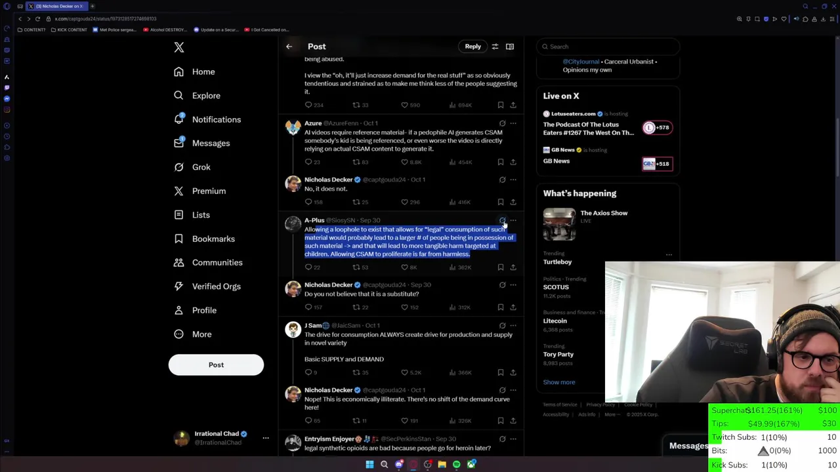Open options on 'Do you not believe' reply
This screenshot has height=472, width=840.
513,285
